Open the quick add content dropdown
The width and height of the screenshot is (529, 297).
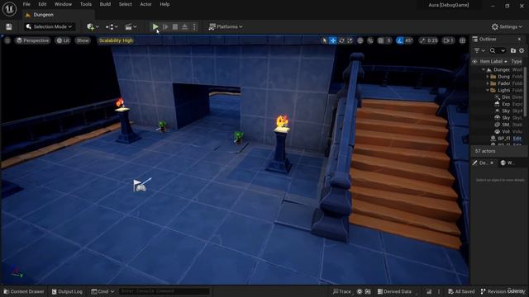point(93,26)
